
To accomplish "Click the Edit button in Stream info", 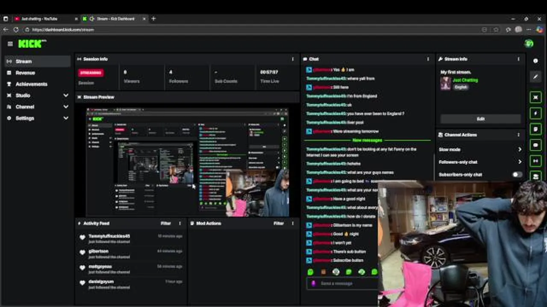I will [x=480, y=119].
